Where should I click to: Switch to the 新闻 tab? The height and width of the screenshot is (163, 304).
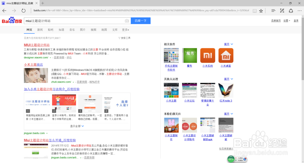[x=40, y=30]
